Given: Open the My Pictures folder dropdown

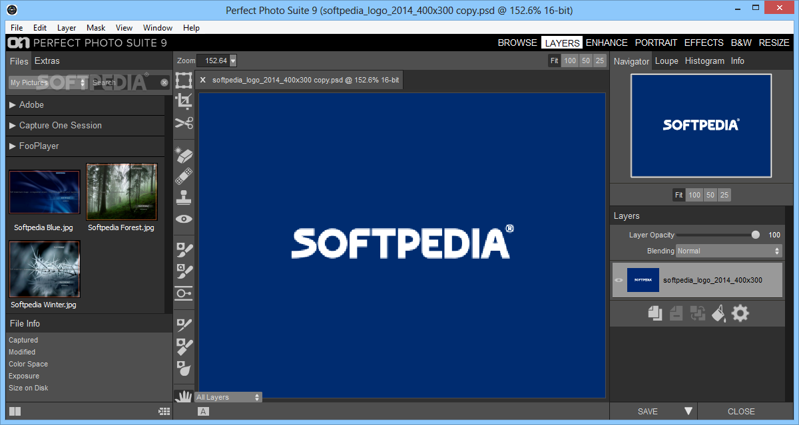Looking at the screenshot, I should coord(47,82).
